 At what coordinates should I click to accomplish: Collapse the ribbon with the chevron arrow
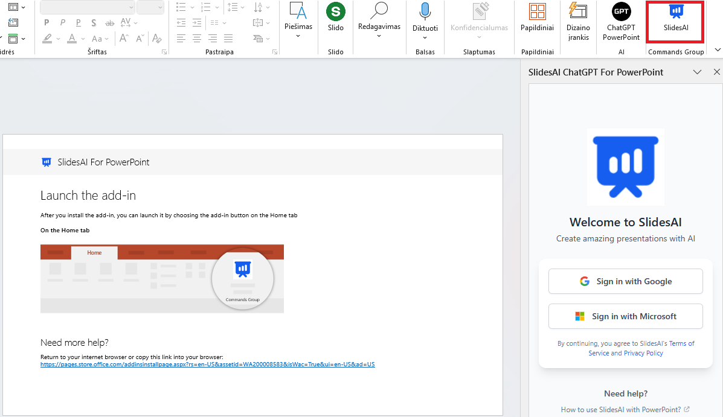tap(718, 50)
